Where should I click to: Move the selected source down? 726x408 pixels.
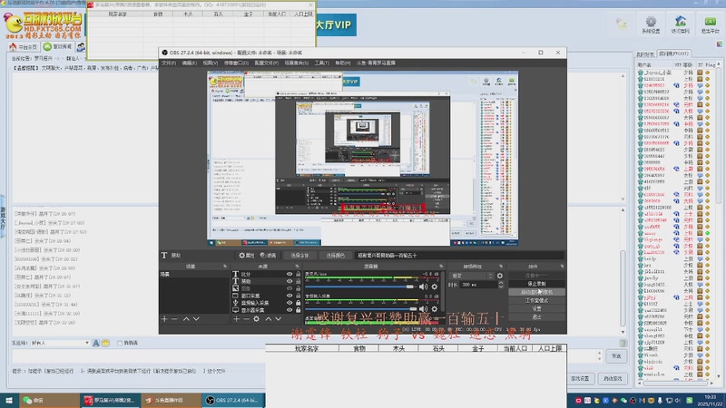pyautogui.click(x=279, y=319)
